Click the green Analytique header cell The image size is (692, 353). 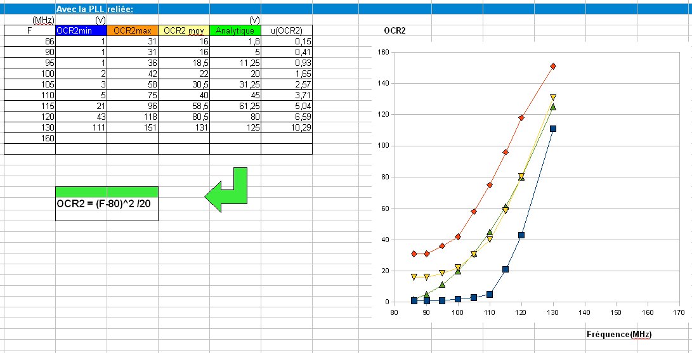(235, 30)
